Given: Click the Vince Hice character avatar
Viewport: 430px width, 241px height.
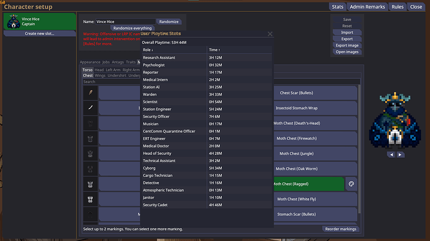Looking at the screenshot, I should (13, 21).
